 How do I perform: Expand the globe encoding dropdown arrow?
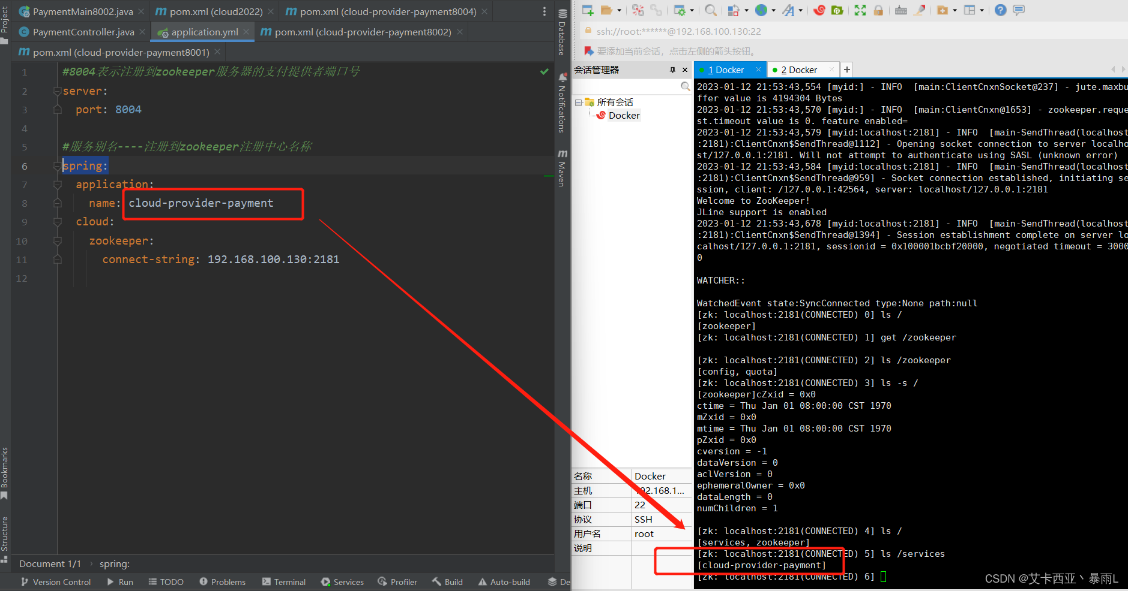773,10
